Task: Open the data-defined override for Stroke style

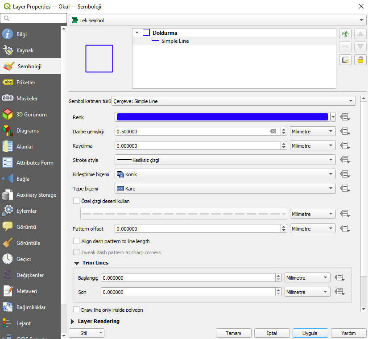Action: pos(345,160)
